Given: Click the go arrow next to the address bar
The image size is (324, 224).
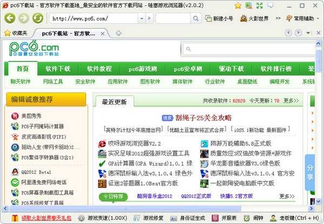Looking at the screenshot, I should coord(149,18).
